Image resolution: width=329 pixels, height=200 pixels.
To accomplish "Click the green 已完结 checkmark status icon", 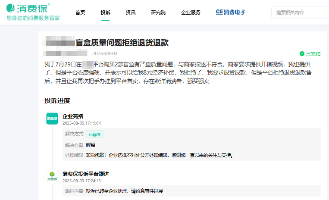I will pyautogui.click(x=302, y=54).
